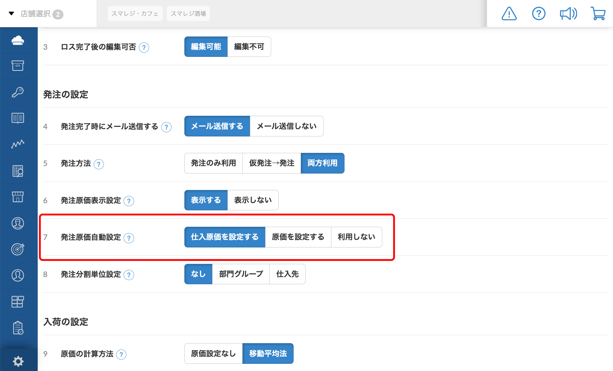Viewport: 613px width, 371px height.
Task: Click the warning triangle icon
Action: (509, 13)
